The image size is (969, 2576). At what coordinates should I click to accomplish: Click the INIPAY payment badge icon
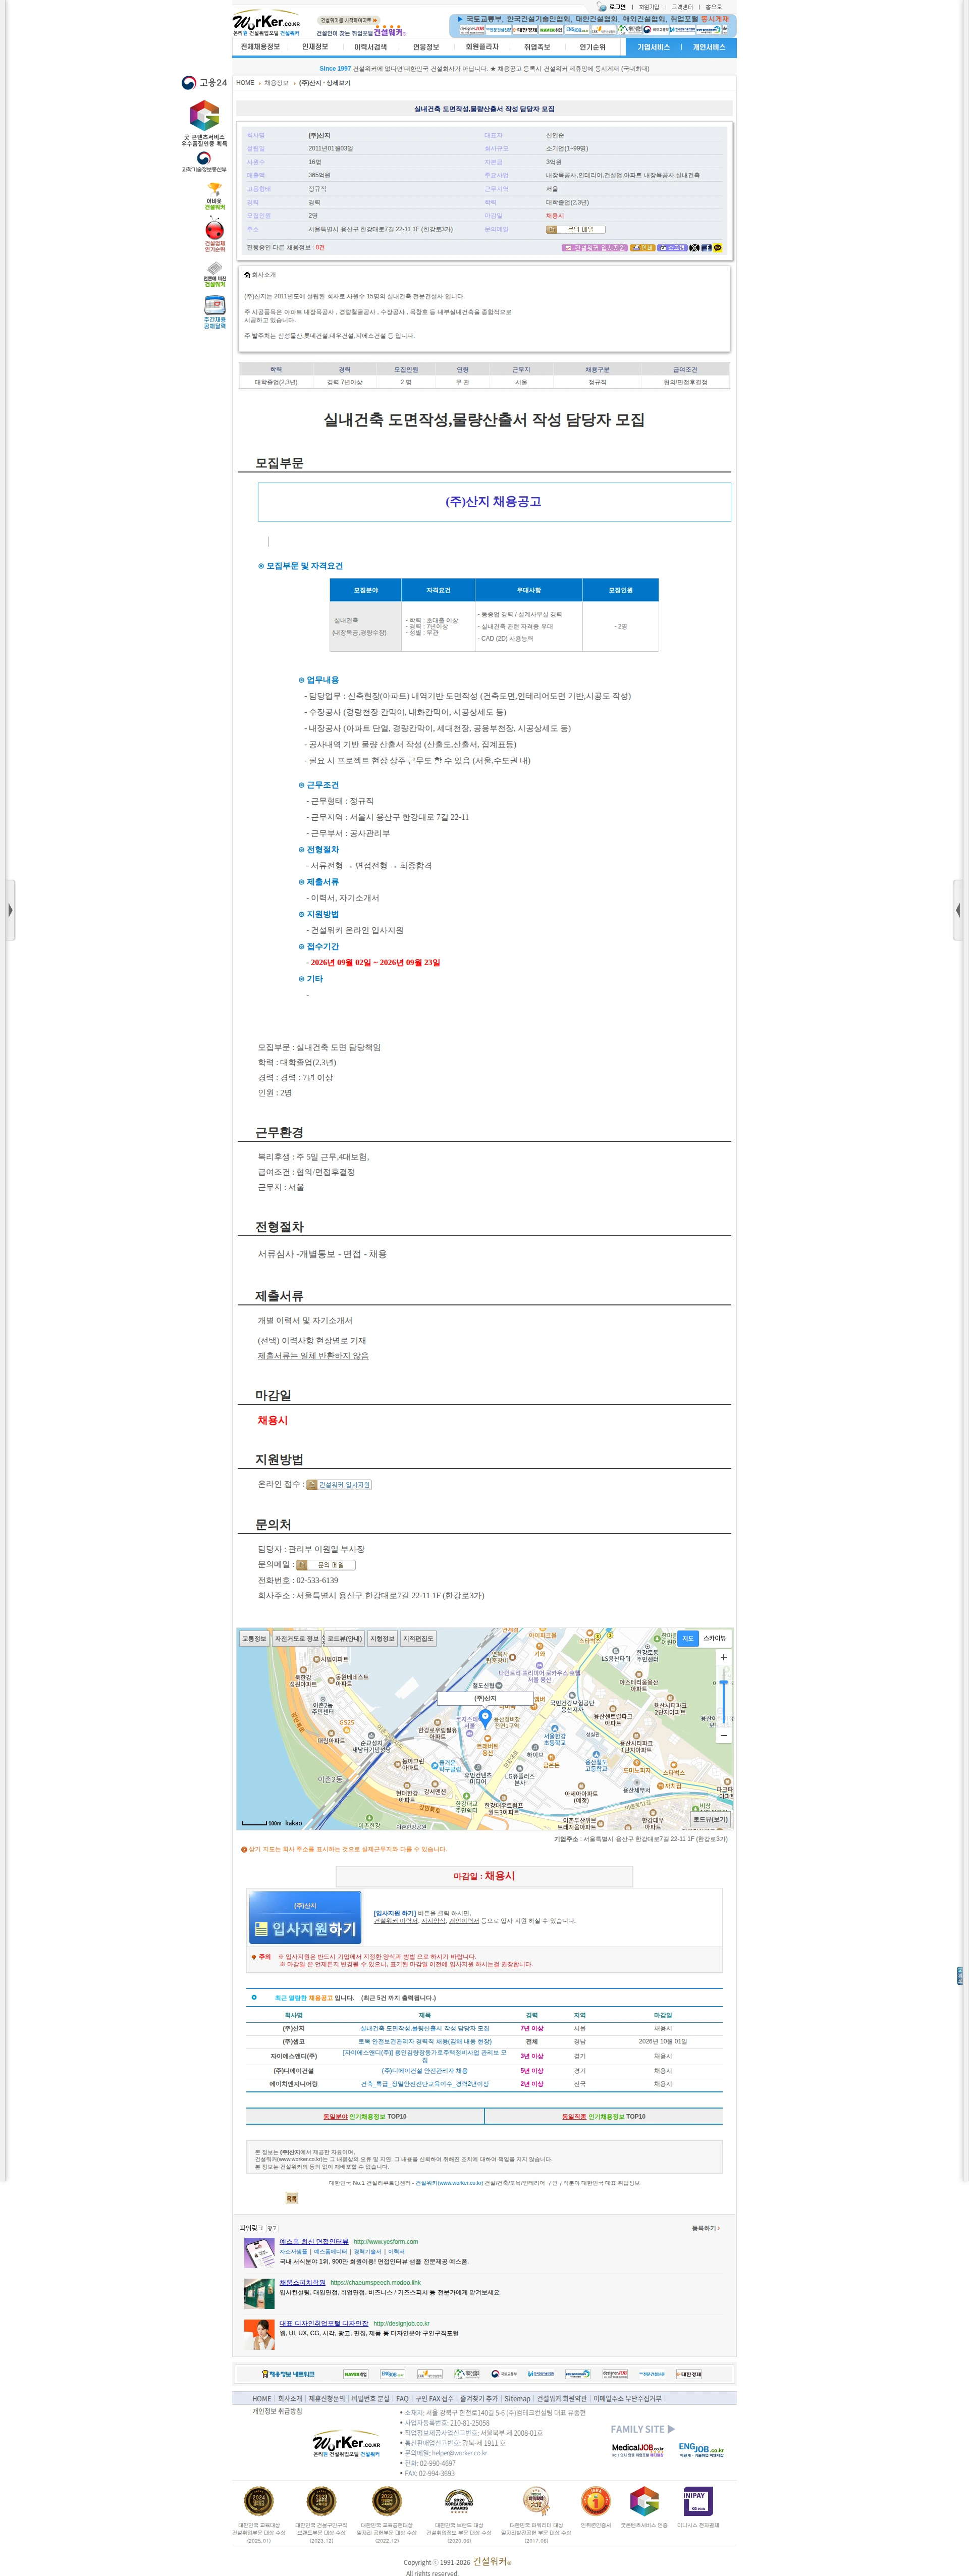tap(698, 2501)
